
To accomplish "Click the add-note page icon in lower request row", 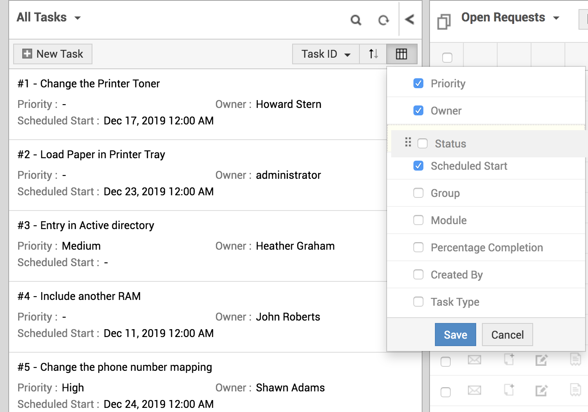I will (x=509, y=389).
